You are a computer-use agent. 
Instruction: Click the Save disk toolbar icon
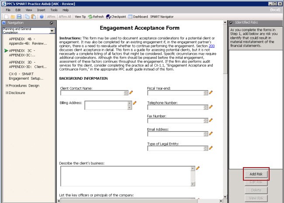[19, 17]
